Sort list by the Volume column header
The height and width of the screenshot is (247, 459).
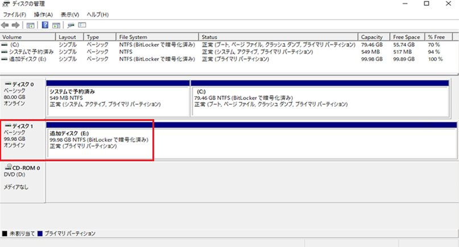27,37
